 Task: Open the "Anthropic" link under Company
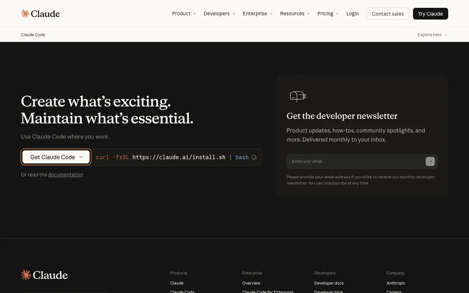point(396,283)
